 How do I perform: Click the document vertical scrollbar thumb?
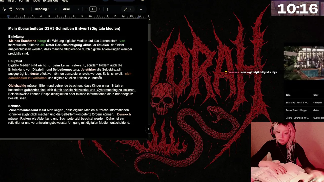coord(149,32)
